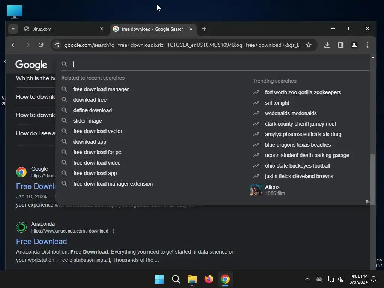Open clock showing 4:01 PM 3/9/2024
The height and width of the screenshot is (288, 384).
tap(359, 279)
